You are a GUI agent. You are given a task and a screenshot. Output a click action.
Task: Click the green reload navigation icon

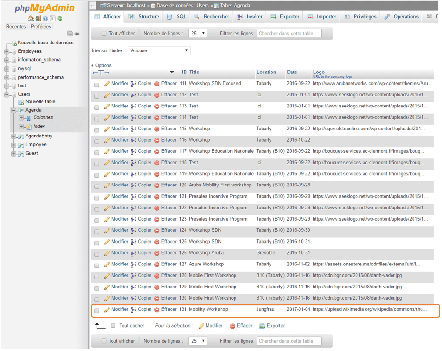point(60,19)
